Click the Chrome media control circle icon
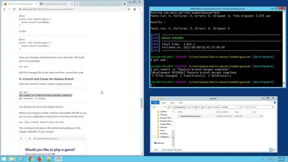This screenshot has width=288, height=162. (x=125, y=4)
